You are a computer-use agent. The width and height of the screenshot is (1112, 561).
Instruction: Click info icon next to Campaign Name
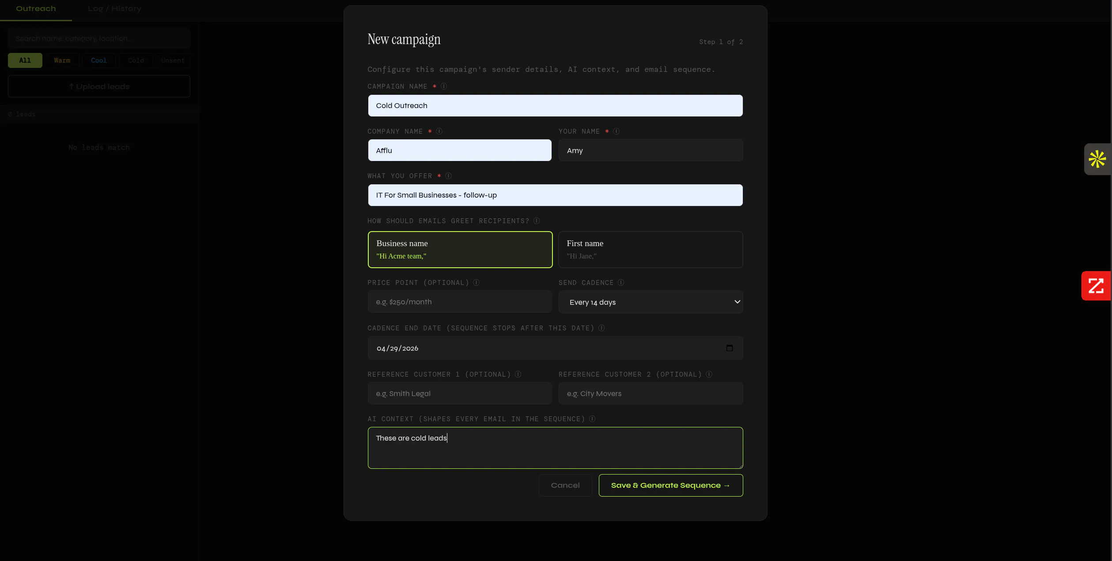click(444, 86)
